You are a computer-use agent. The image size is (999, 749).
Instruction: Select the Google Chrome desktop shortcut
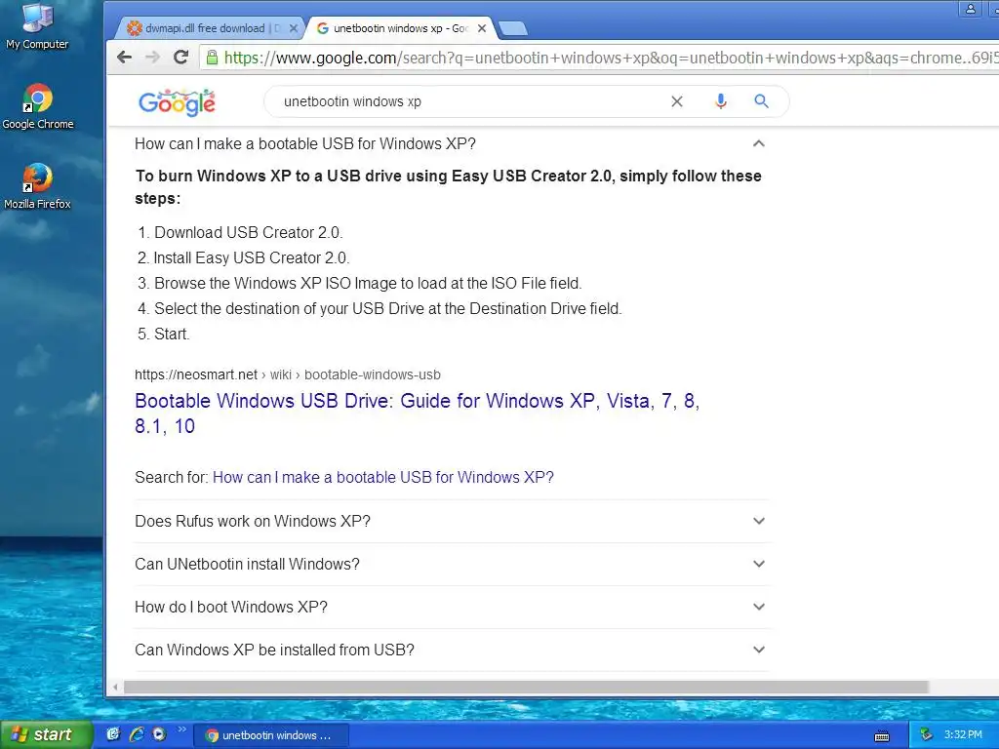38,106
